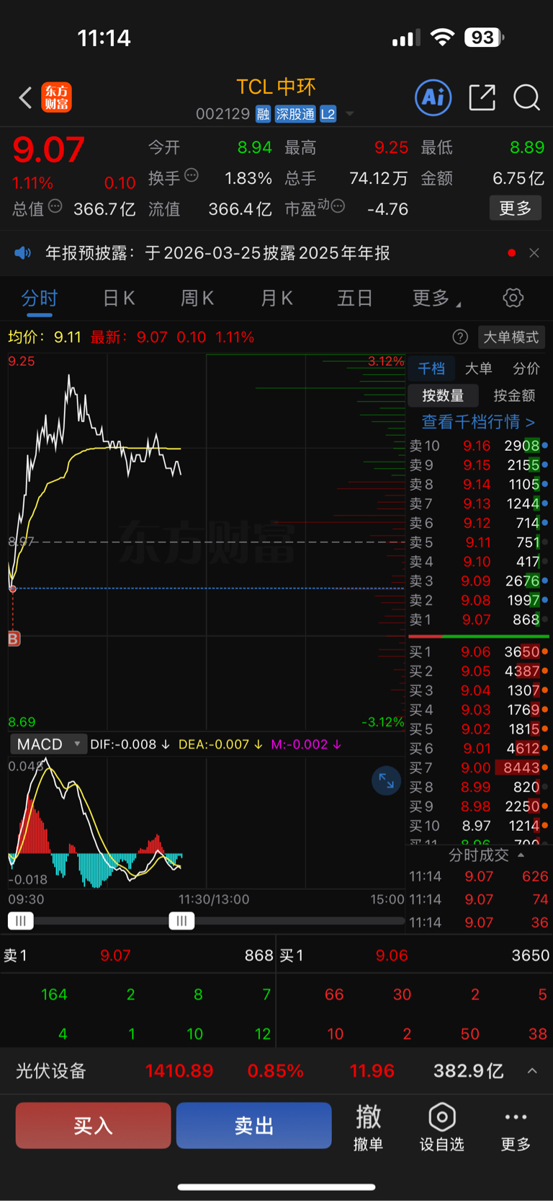Viewport: 553px width, 1201px height.
Task: Open the MACD indicator dropdown
Action: 48,744
